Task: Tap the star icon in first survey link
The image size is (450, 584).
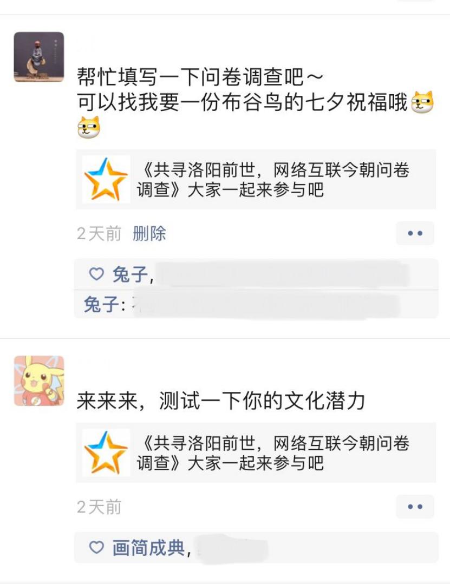Action: 106,179
